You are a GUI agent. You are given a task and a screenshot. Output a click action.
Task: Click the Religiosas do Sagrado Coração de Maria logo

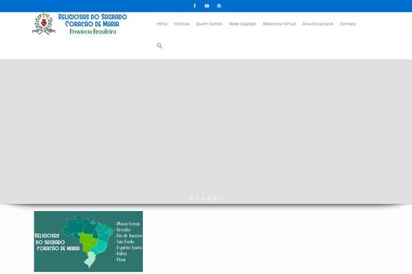pyautogui.click(x=80, y=24)
